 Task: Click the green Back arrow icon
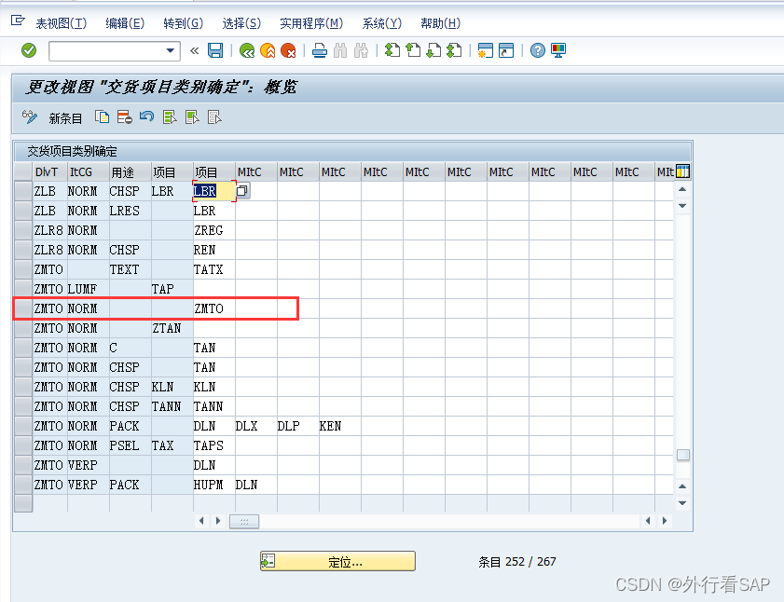click(x=246, y=50)
